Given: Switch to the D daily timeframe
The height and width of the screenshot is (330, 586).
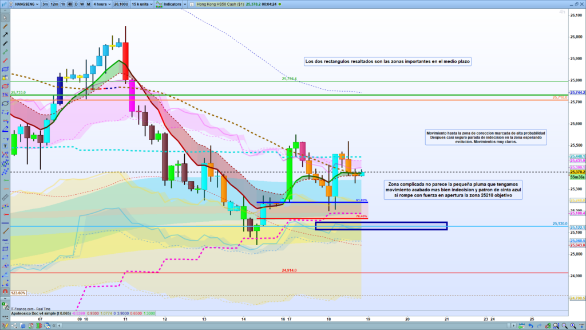Looking at the screenshot, I should point(76,4).
